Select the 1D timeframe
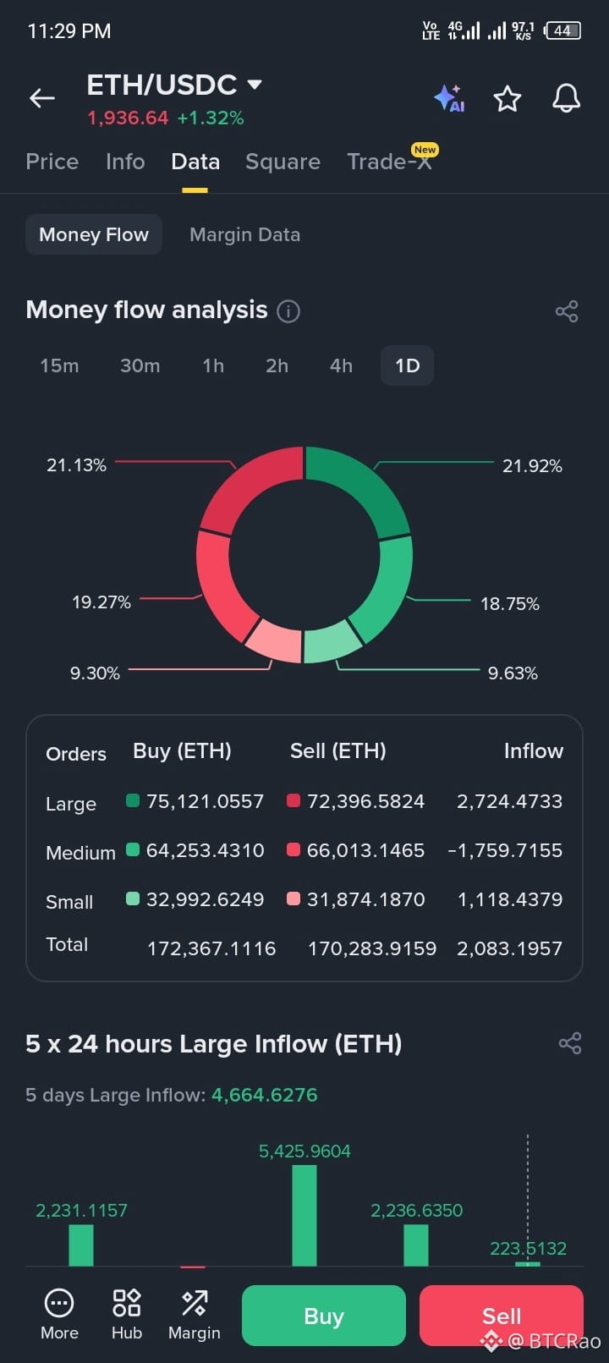 point(407,365)
